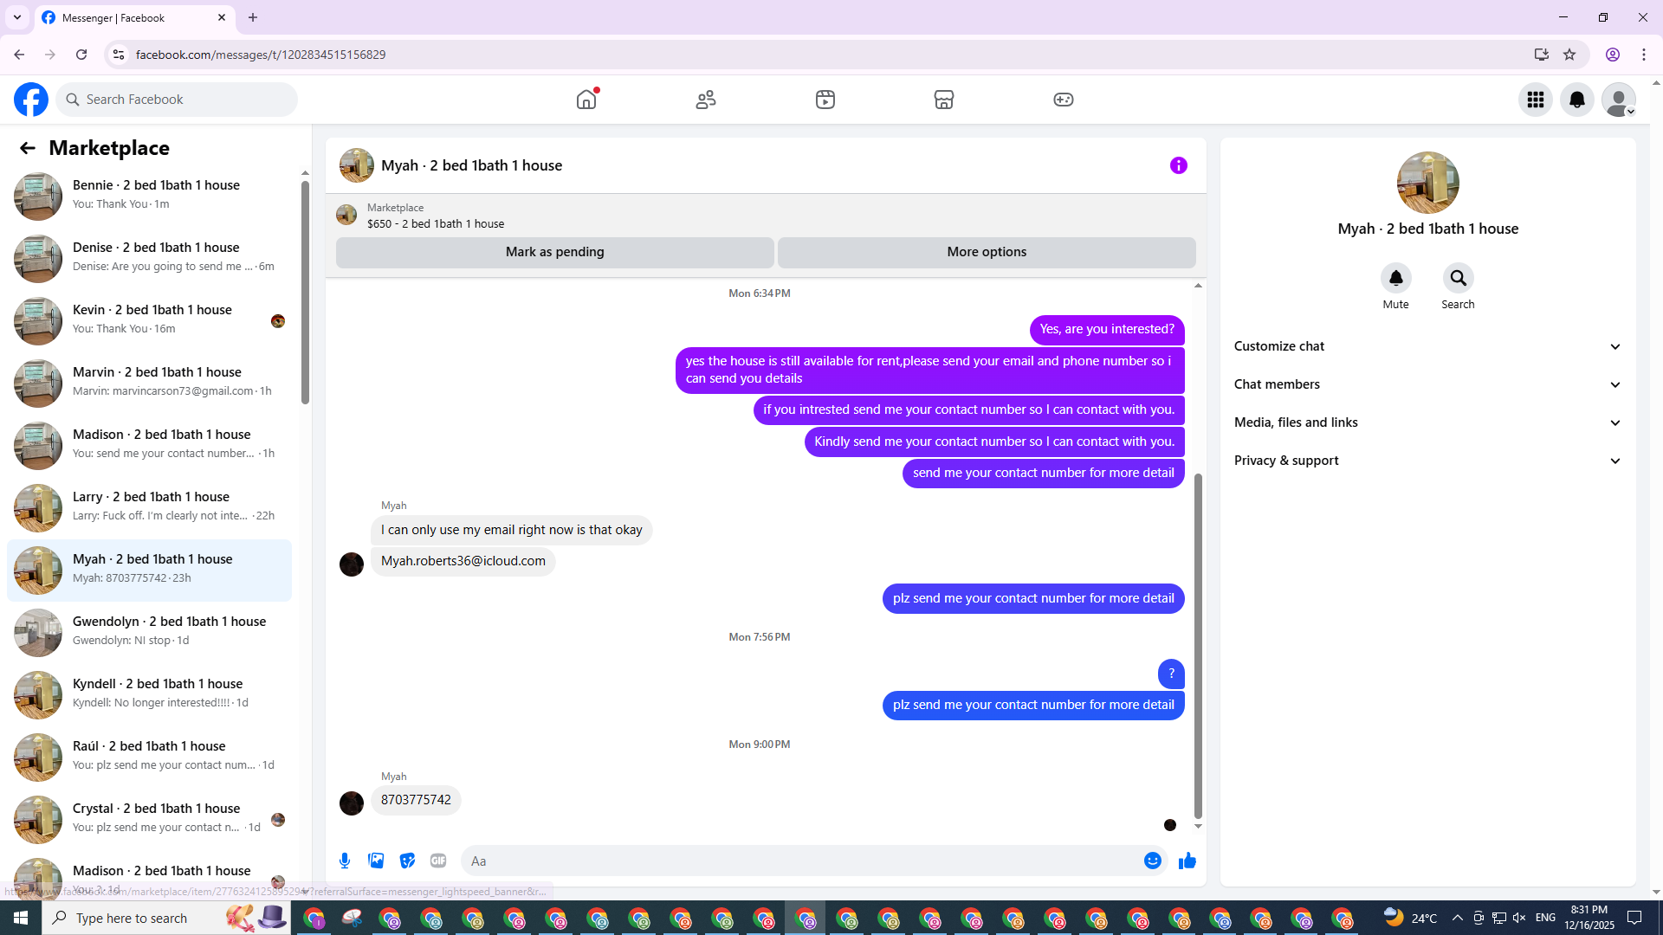Viewport: 1663px width, 935px height.
Task: Open Kyndell's 2 bed 1bath conversation
Action: tap(149, 694)
